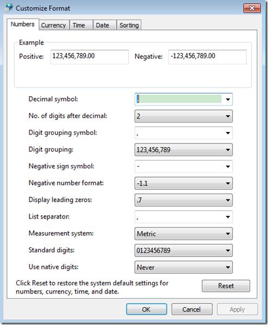Image resolution: width=268 pixels, height=325 pixels.
Task: Click the 'Standard digits:' label
Action: click(x=51, y=250)
